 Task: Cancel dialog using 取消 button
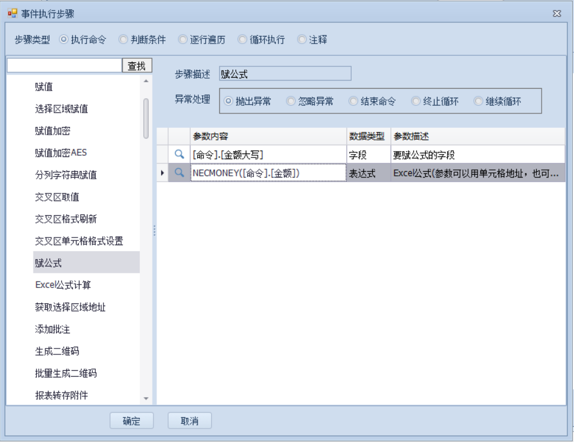[x=189, y=421]
